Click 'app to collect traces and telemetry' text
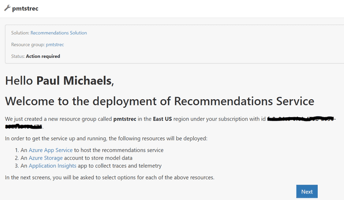The image size is (344, 200). point(120,166)
